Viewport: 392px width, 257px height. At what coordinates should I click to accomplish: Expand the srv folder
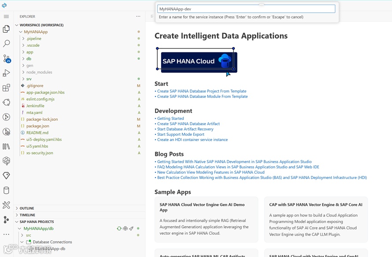(x=23, y=79)
